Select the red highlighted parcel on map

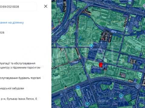tap(101, 65)
